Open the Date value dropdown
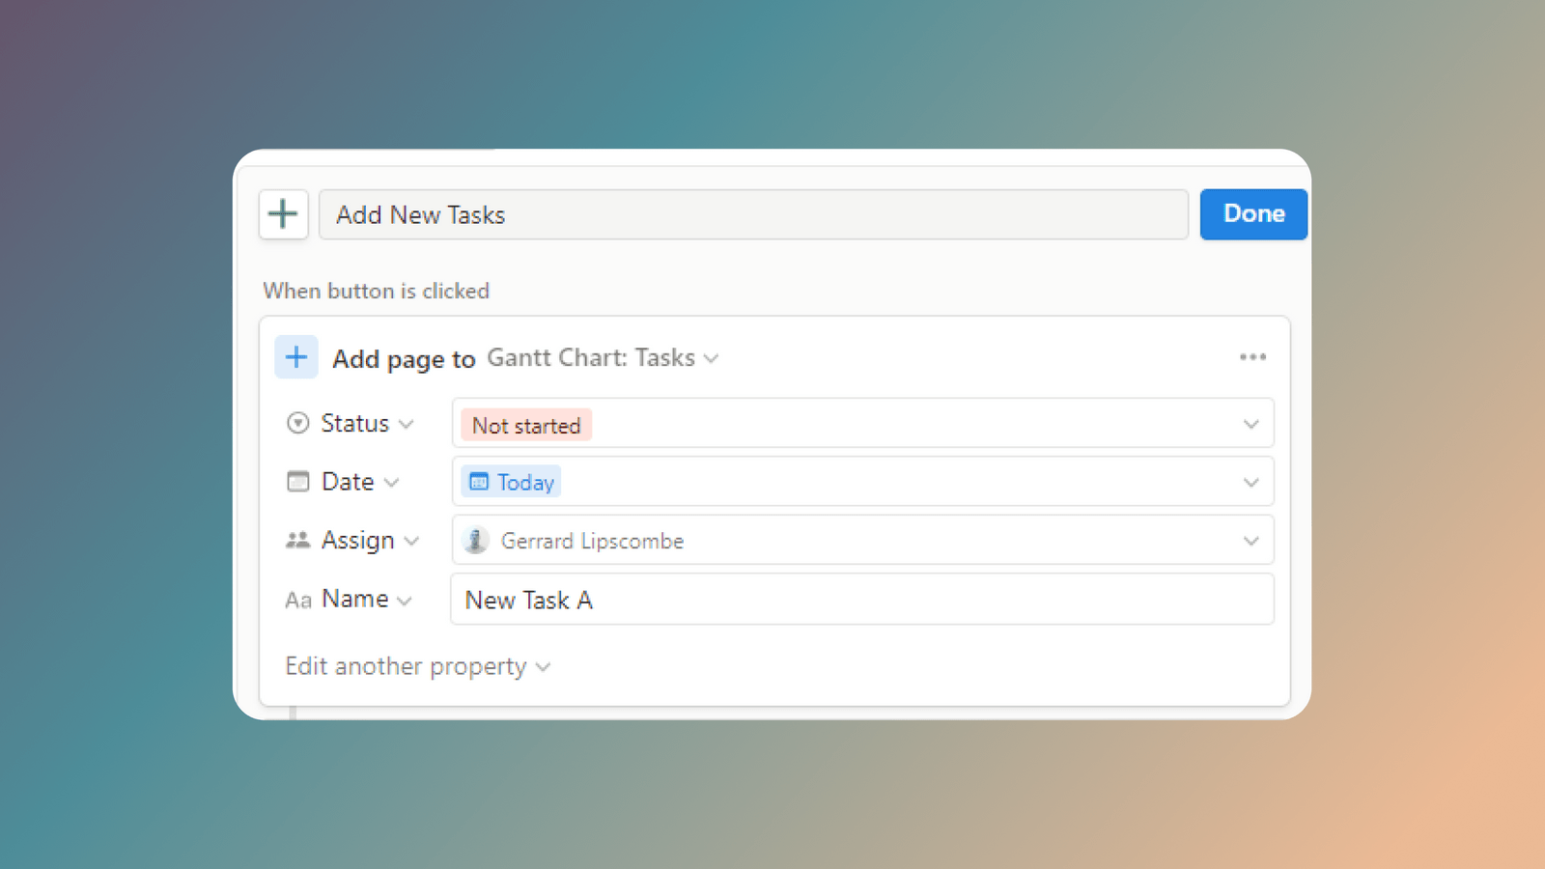The height and width of the screenshot is (869, 1545). pyautogui.click(x=1251, y=481)
